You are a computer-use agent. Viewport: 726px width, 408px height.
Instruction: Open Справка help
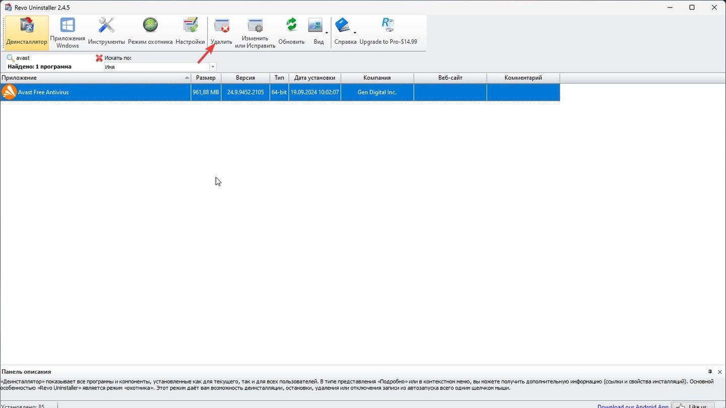pyautogui.click(x=344, y=33)
